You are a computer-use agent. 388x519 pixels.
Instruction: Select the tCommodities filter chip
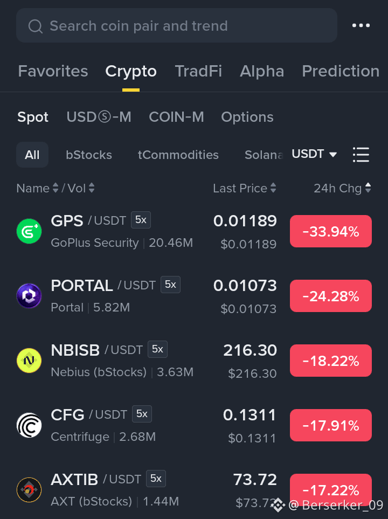tap(178, 155)
